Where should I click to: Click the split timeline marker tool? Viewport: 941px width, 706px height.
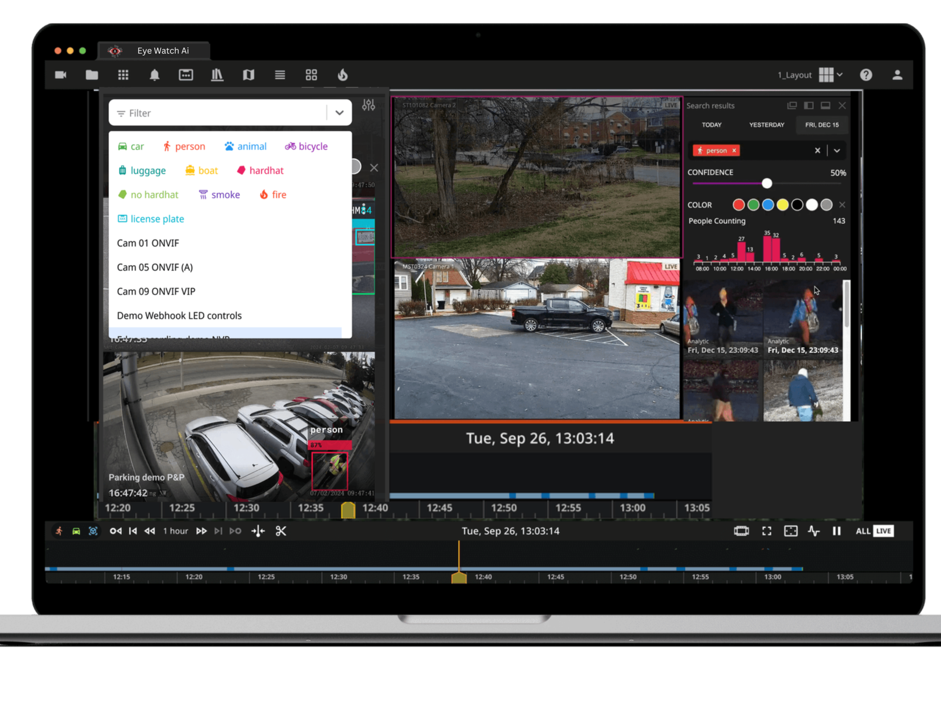(x=258, y=531)
